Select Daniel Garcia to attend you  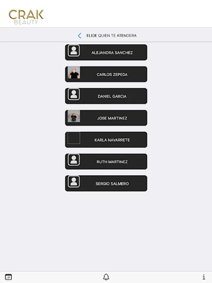pyautogui.click(x=106, y=96)
